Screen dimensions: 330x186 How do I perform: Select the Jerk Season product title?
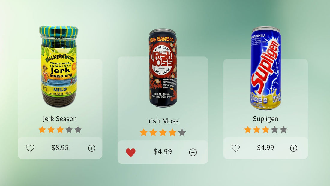pos(60,119)
